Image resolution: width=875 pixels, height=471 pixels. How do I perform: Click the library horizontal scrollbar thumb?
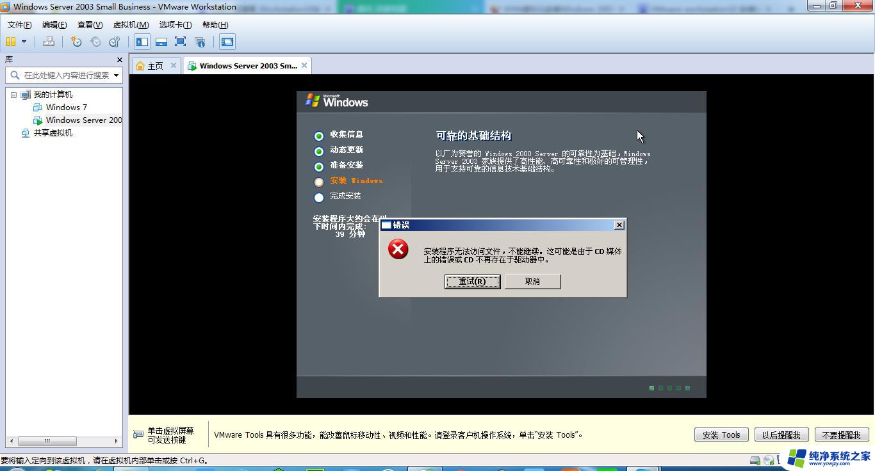click(47, 441)
